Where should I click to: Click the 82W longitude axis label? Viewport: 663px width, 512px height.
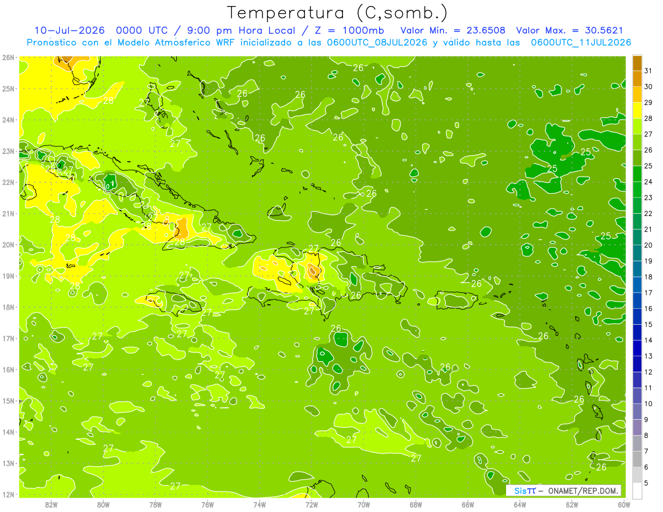51,504
